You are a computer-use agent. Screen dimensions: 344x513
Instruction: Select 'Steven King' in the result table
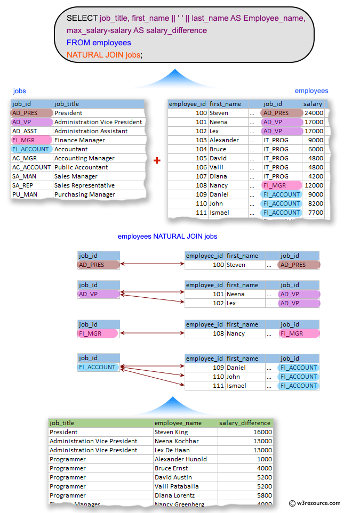[186, 432]
